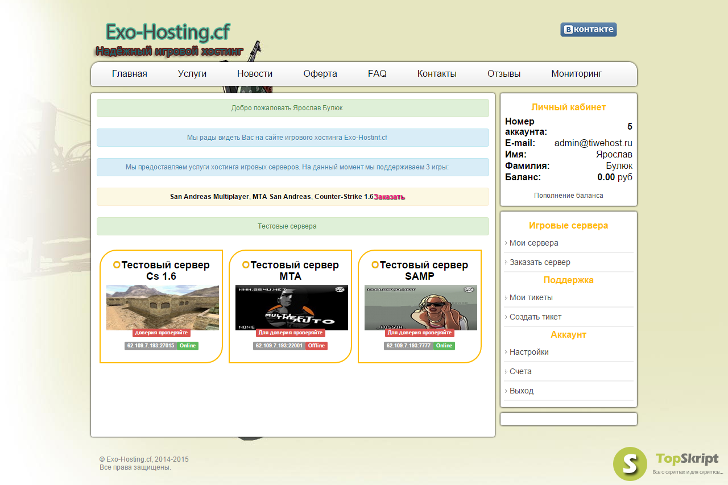728x485 pixels.
Task: Click the 0.00 руб balance value
Action: click(x=615, y=177)
